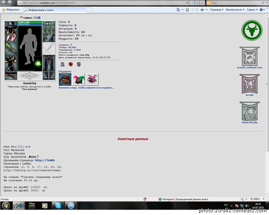
Task: Open the jester hat gift
Action: (78, 79)
